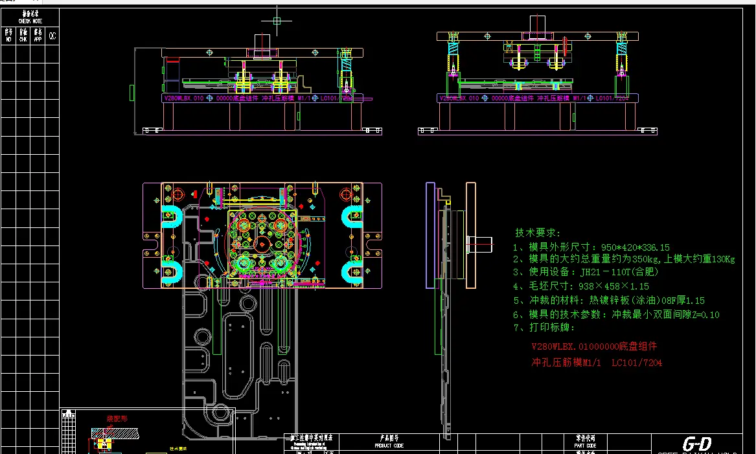Select the red 装配形 label

click(117, 419)
